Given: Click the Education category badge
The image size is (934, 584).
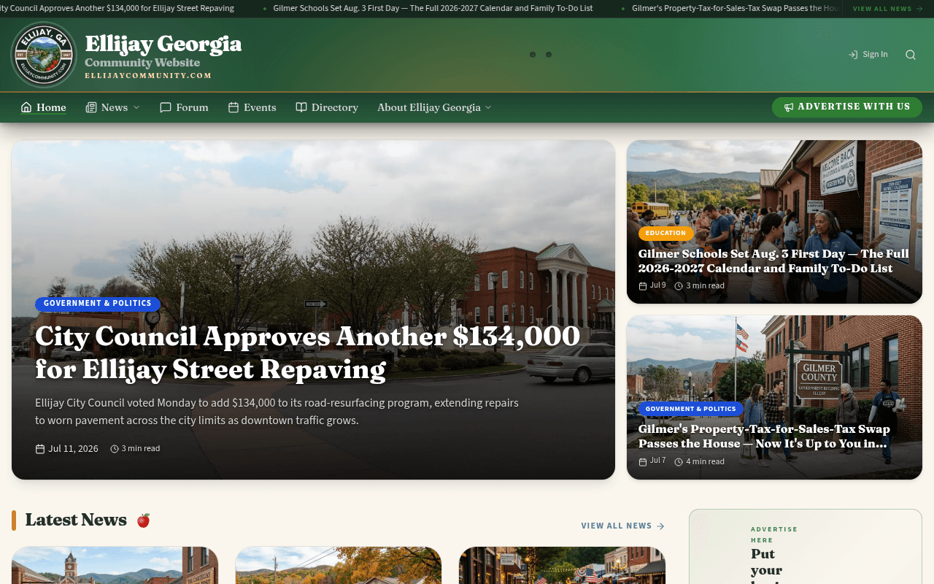Looking at the screenshot, I should point(665,234).
